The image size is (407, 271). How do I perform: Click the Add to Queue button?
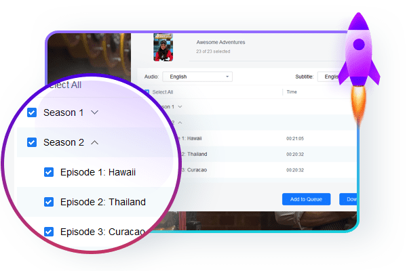point(307,199)
